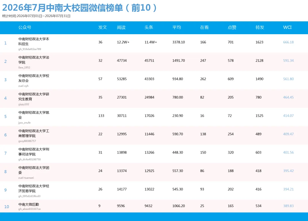Click the WCI column header

[287, 27]
